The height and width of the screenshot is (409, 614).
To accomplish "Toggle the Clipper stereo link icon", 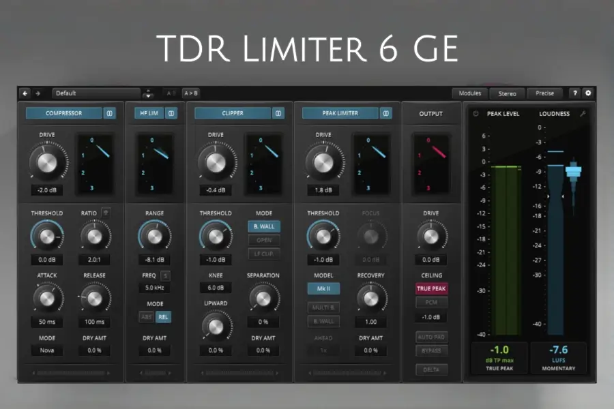I will [x=278, y=113].
